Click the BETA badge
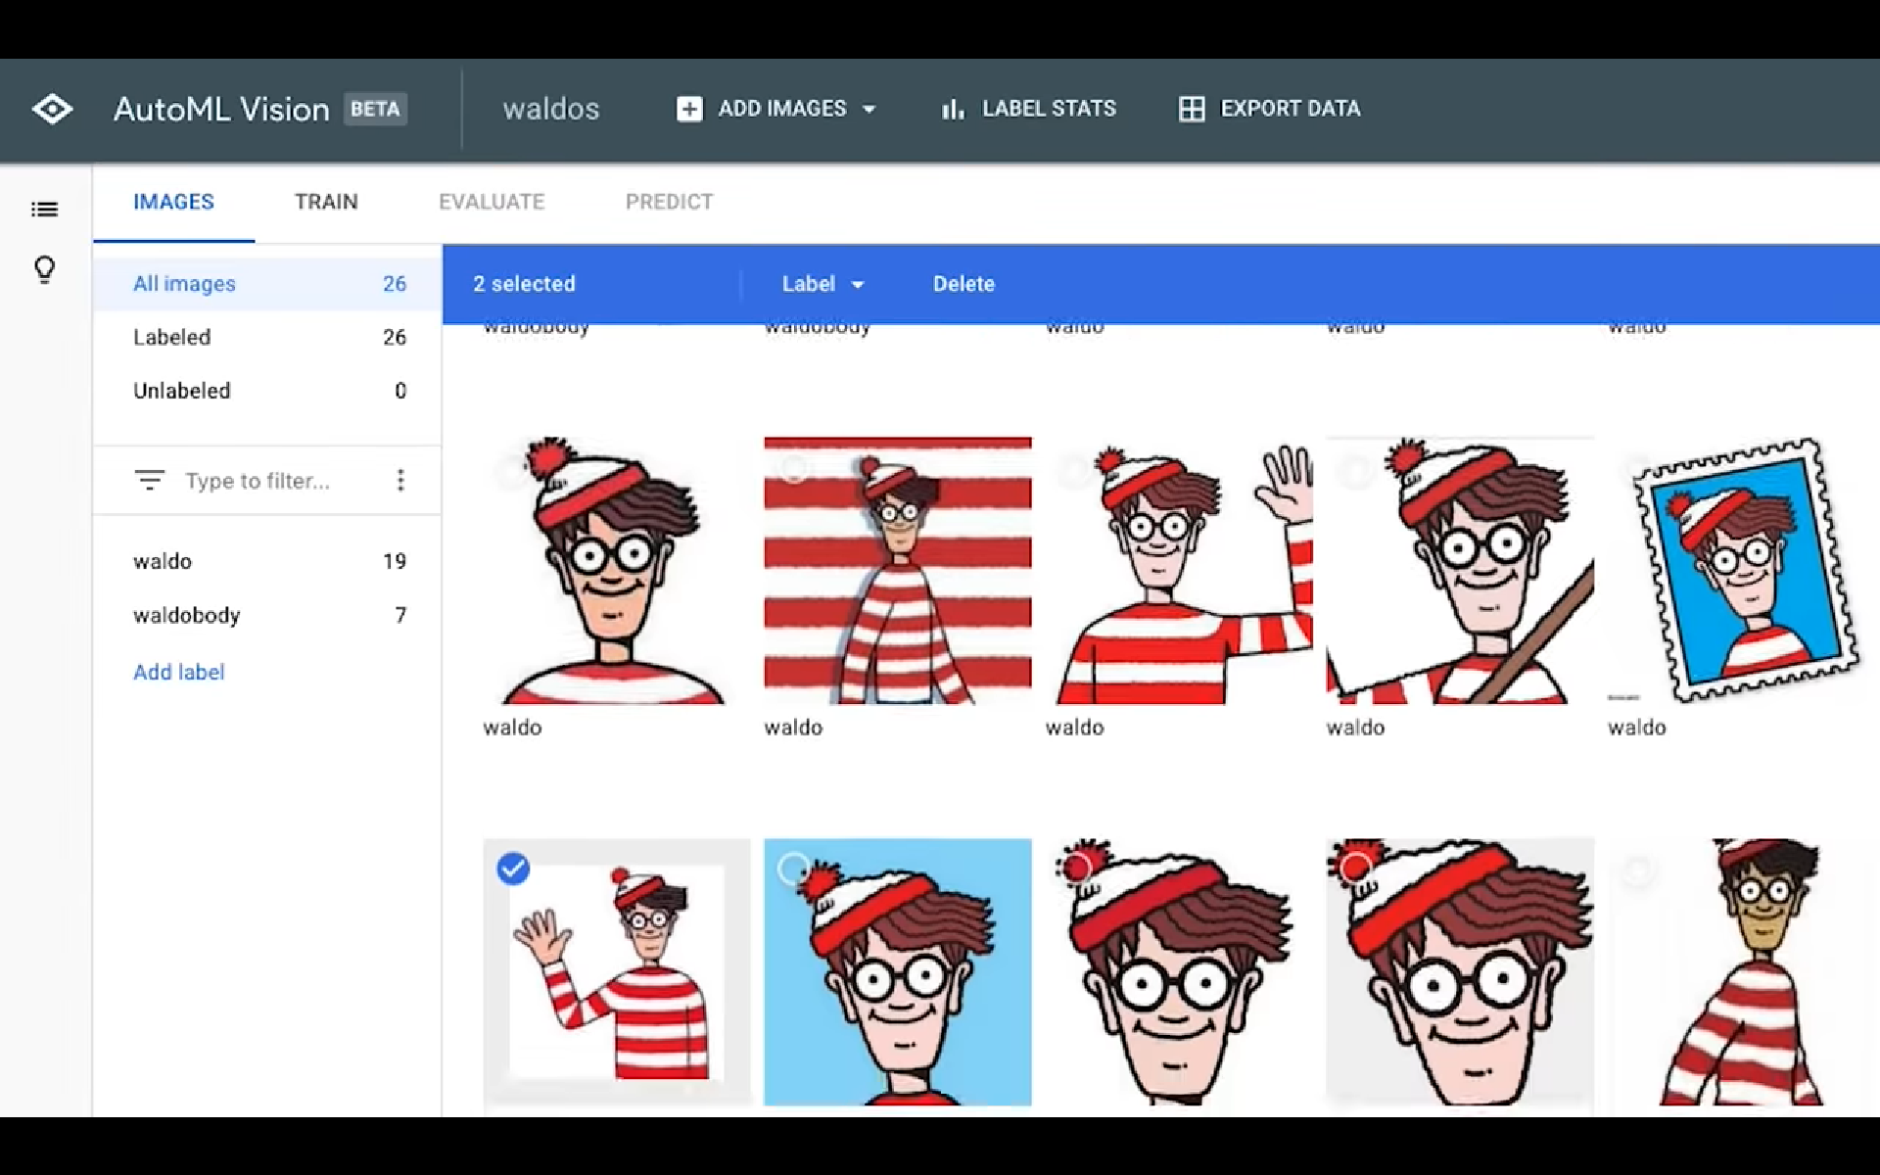The height and width of the screenshot is (1175, 1880). pos(375,109)
